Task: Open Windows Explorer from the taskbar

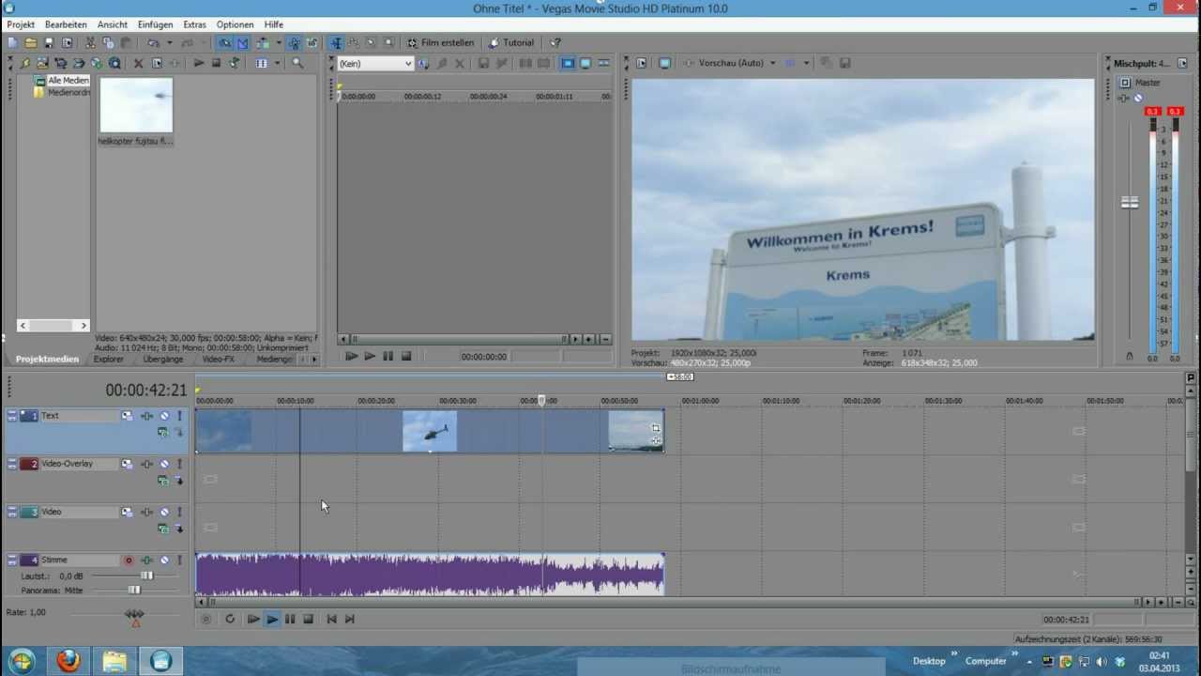Action: click(114, 661)
